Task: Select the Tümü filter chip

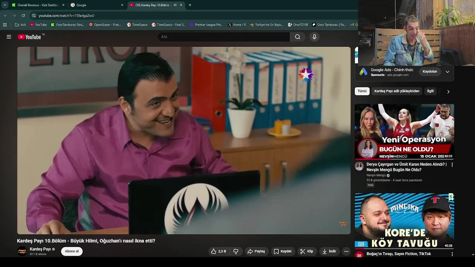Action: [x=362, y=91]
